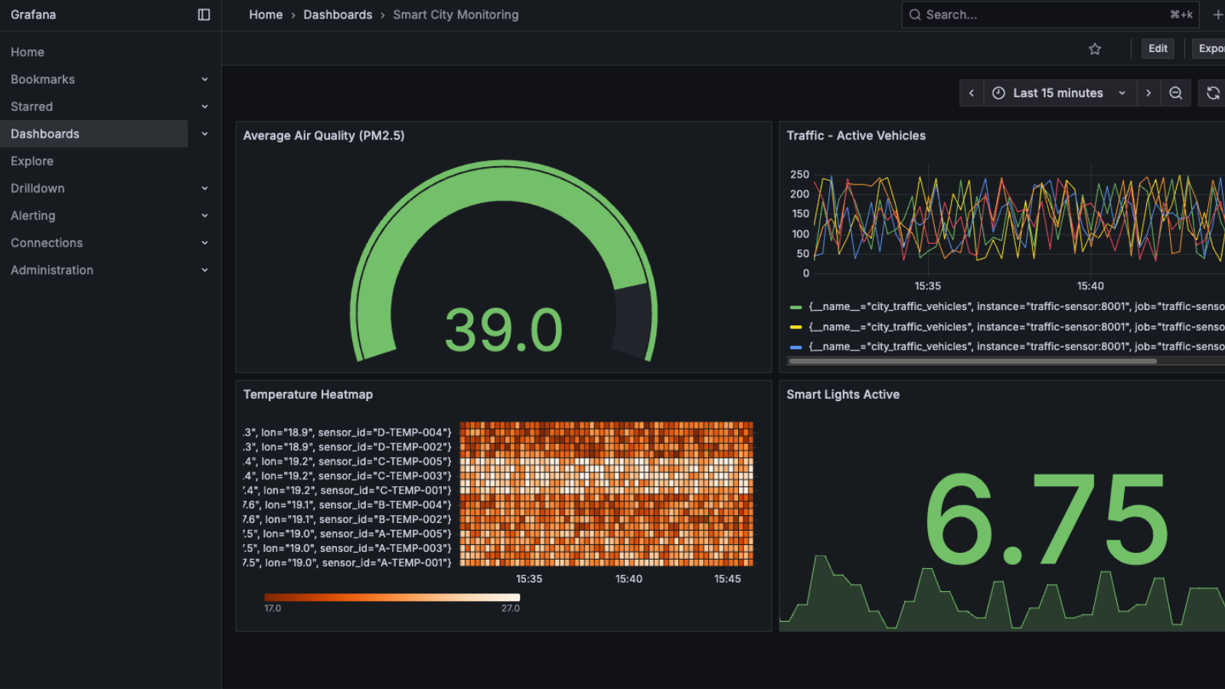Screen dimensions: 1225x689
Task: Expand the Alerting section chevron
Action: pyautogui.click(x=204, y=216)
